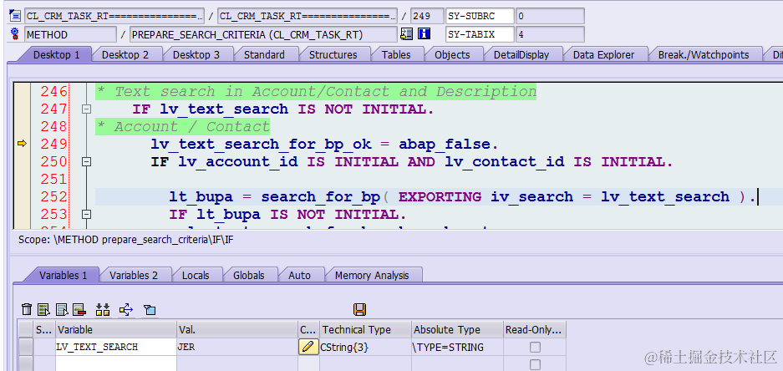Select the Variables 1 tab
This screenshot has height=371, width=783.
[x=63, y=275]
